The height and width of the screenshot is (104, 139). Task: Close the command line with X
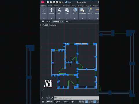point(49,98)
